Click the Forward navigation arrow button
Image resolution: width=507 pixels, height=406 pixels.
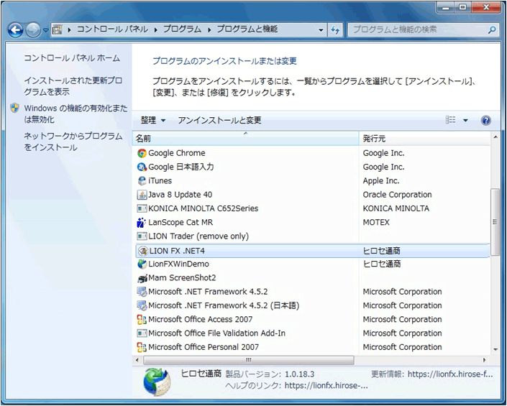point(32,30)
